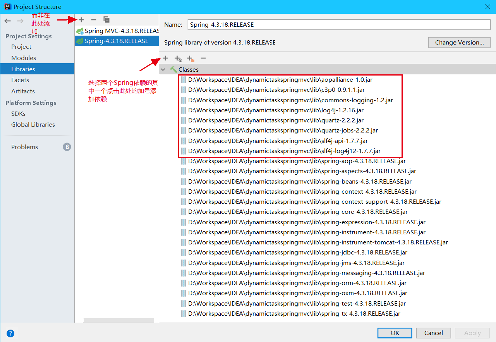Click the attach from repository plus icon
Screen dimensions: 496x342
pos(178,58)
